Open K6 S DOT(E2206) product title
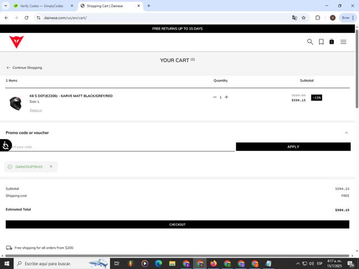 pyautogui.click(x=71, y=96)
